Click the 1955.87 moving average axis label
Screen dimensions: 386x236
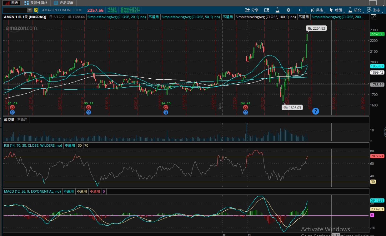pos(377,66)
